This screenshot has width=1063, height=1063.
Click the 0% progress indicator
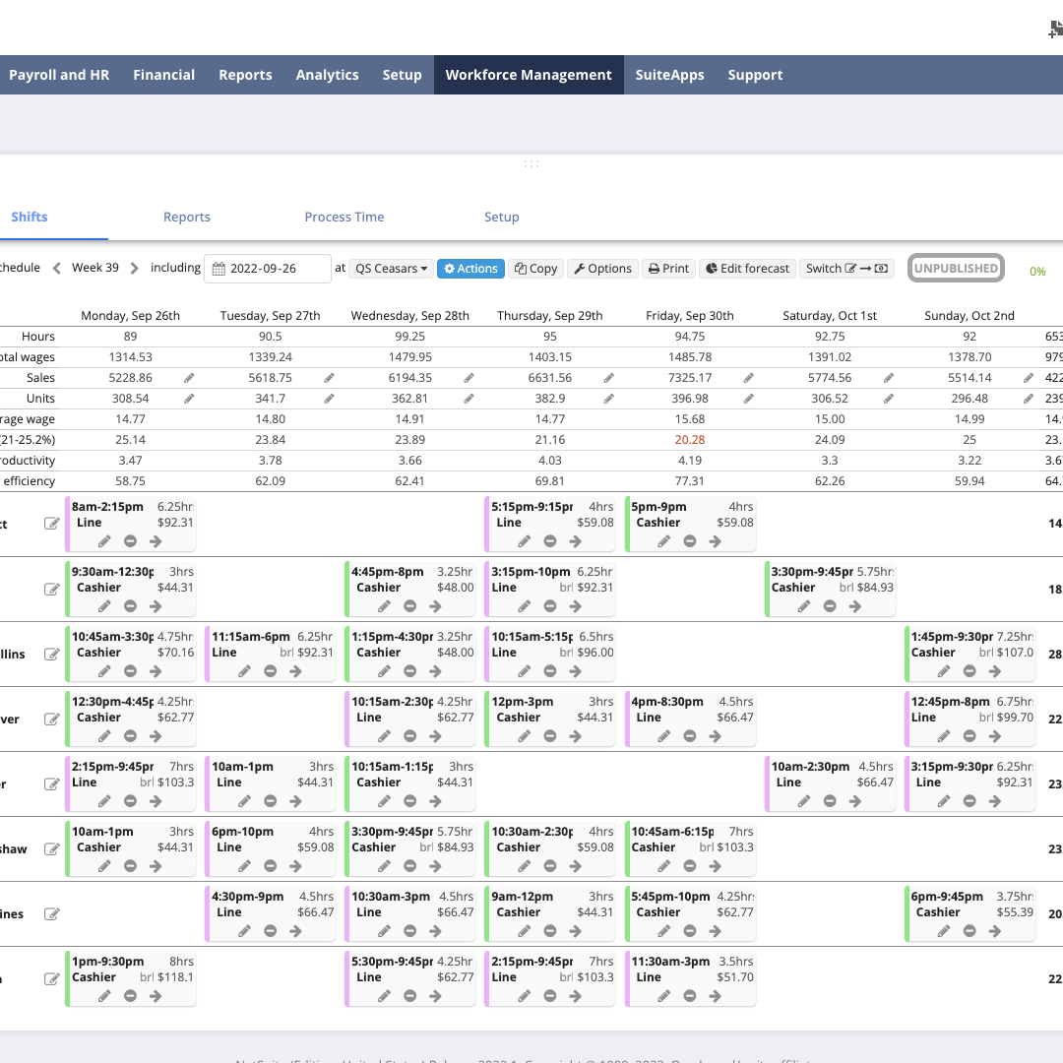click(1037, 272)
